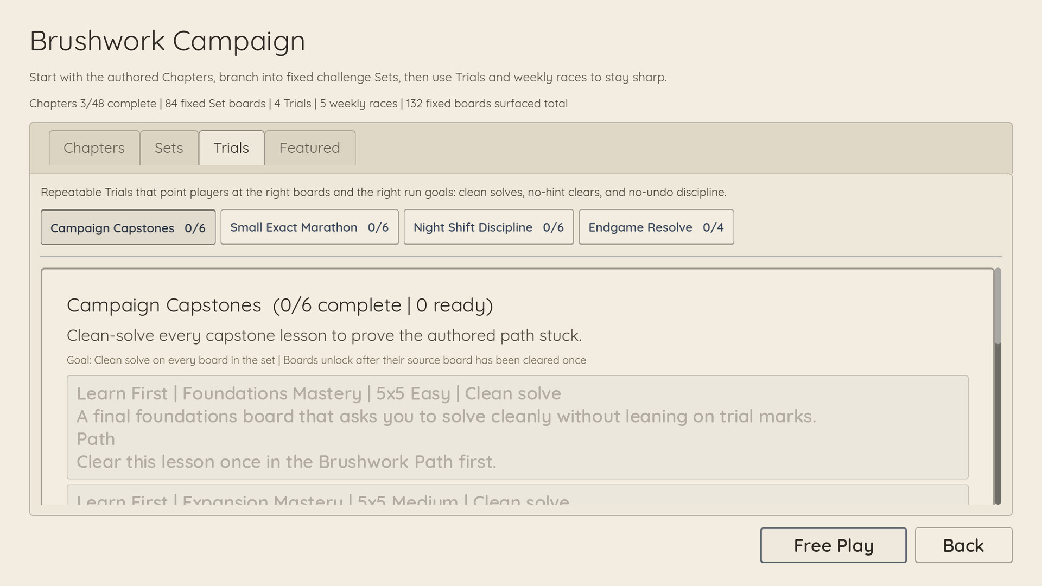The image size is (1042, 586).
Task: Click the Free Play button
Action: pyautogui.click(x=833, y=545)
